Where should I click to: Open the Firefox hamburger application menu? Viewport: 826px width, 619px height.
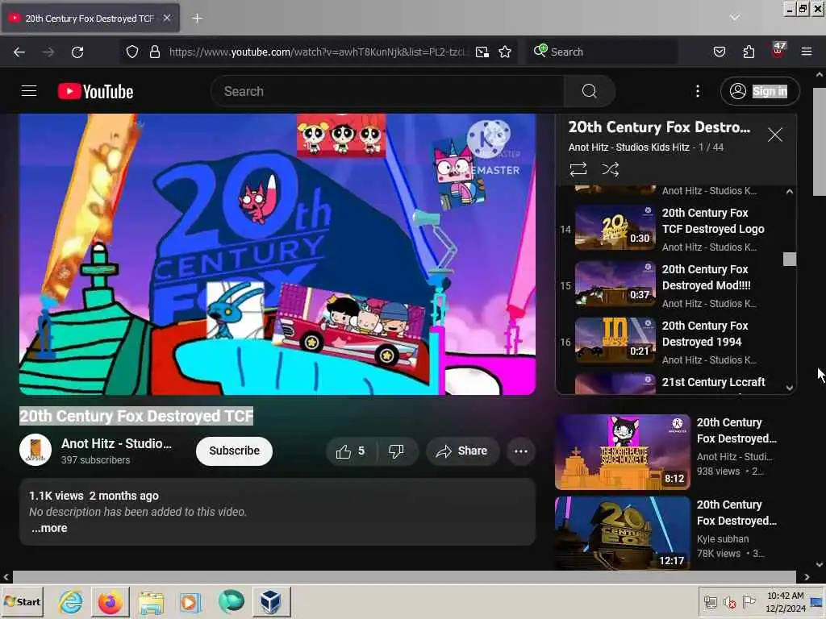pyautogui.click(x=807, y=52)
